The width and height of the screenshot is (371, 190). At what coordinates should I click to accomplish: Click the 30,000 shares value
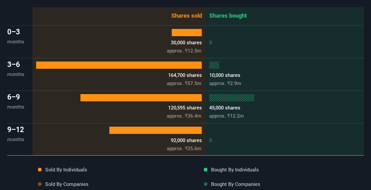click(x=186, y=43)
